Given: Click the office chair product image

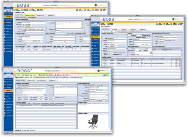Looking at the screenshot, I should tap(93, 121).
